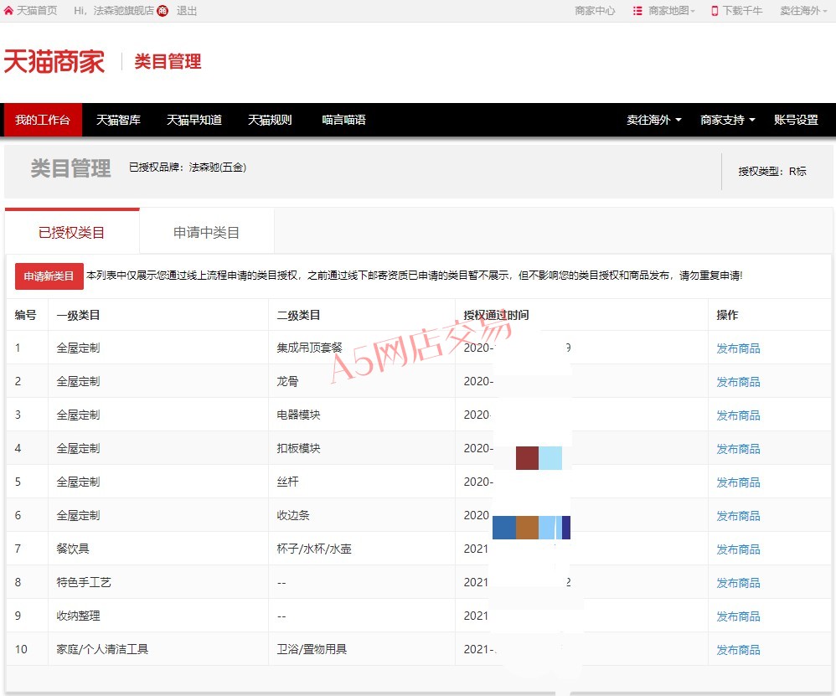Open 天猫早知道 navigation item
The width and height of the screenshot is (836, 696).
[x=194, y=120]
